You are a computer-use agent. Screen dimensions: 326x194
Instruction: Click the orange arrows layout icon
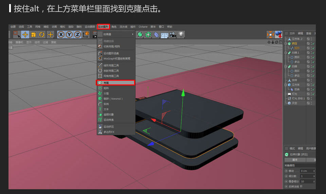(x=271, y=35)
